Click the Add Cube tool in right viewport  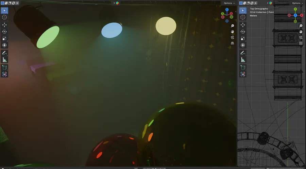243,67
